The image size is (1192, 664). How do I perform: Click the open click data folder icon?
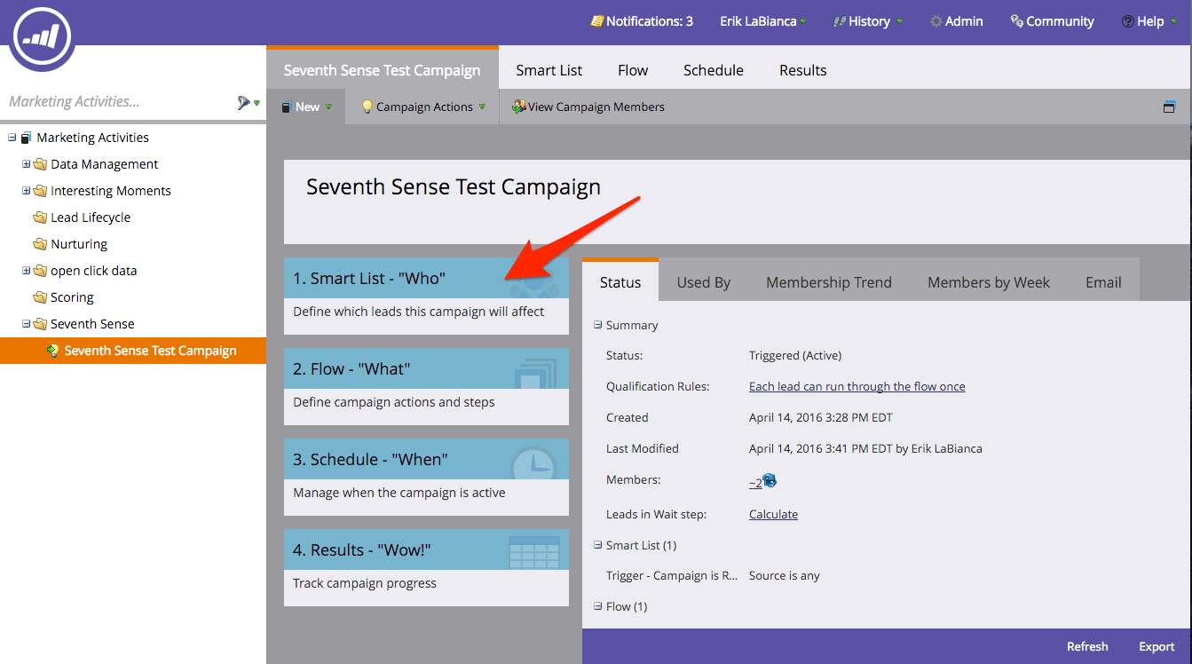(40, 271)
